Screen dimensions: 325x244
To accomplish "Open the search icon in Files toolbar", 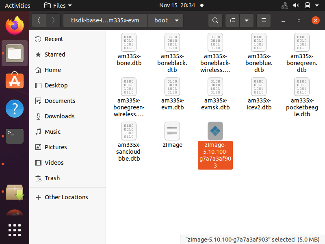I will (x=215, y=20).
